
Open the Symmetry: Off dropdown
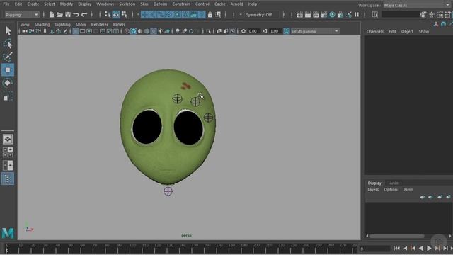coord(263,15)
